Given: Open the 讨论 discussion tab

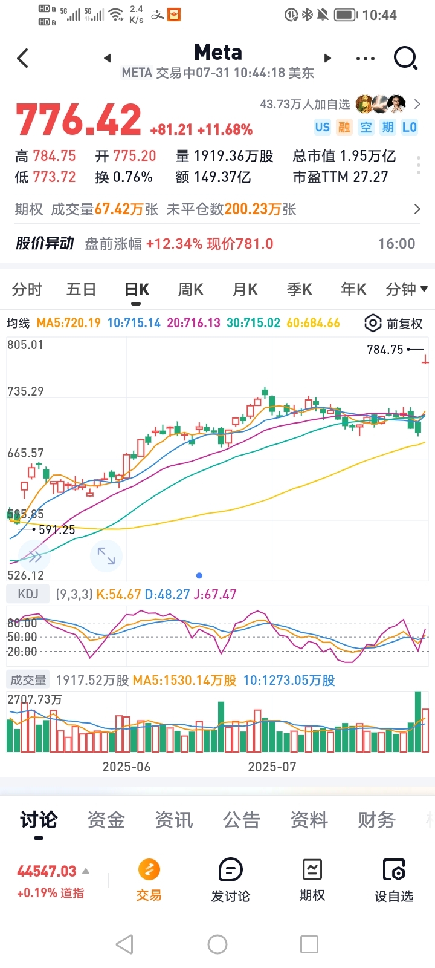Looking at the screenshot, I should 39,820.
